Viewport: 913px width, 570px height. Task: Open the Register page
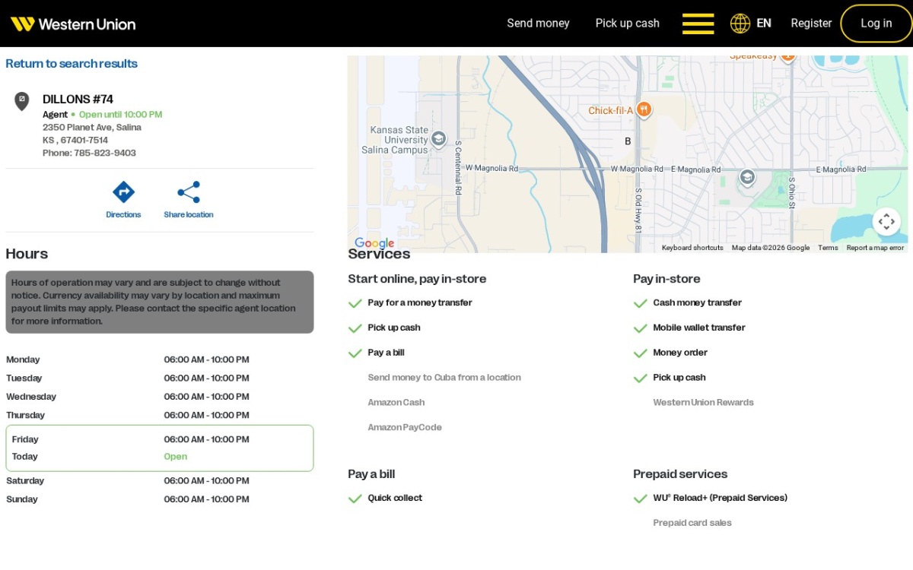811,24
